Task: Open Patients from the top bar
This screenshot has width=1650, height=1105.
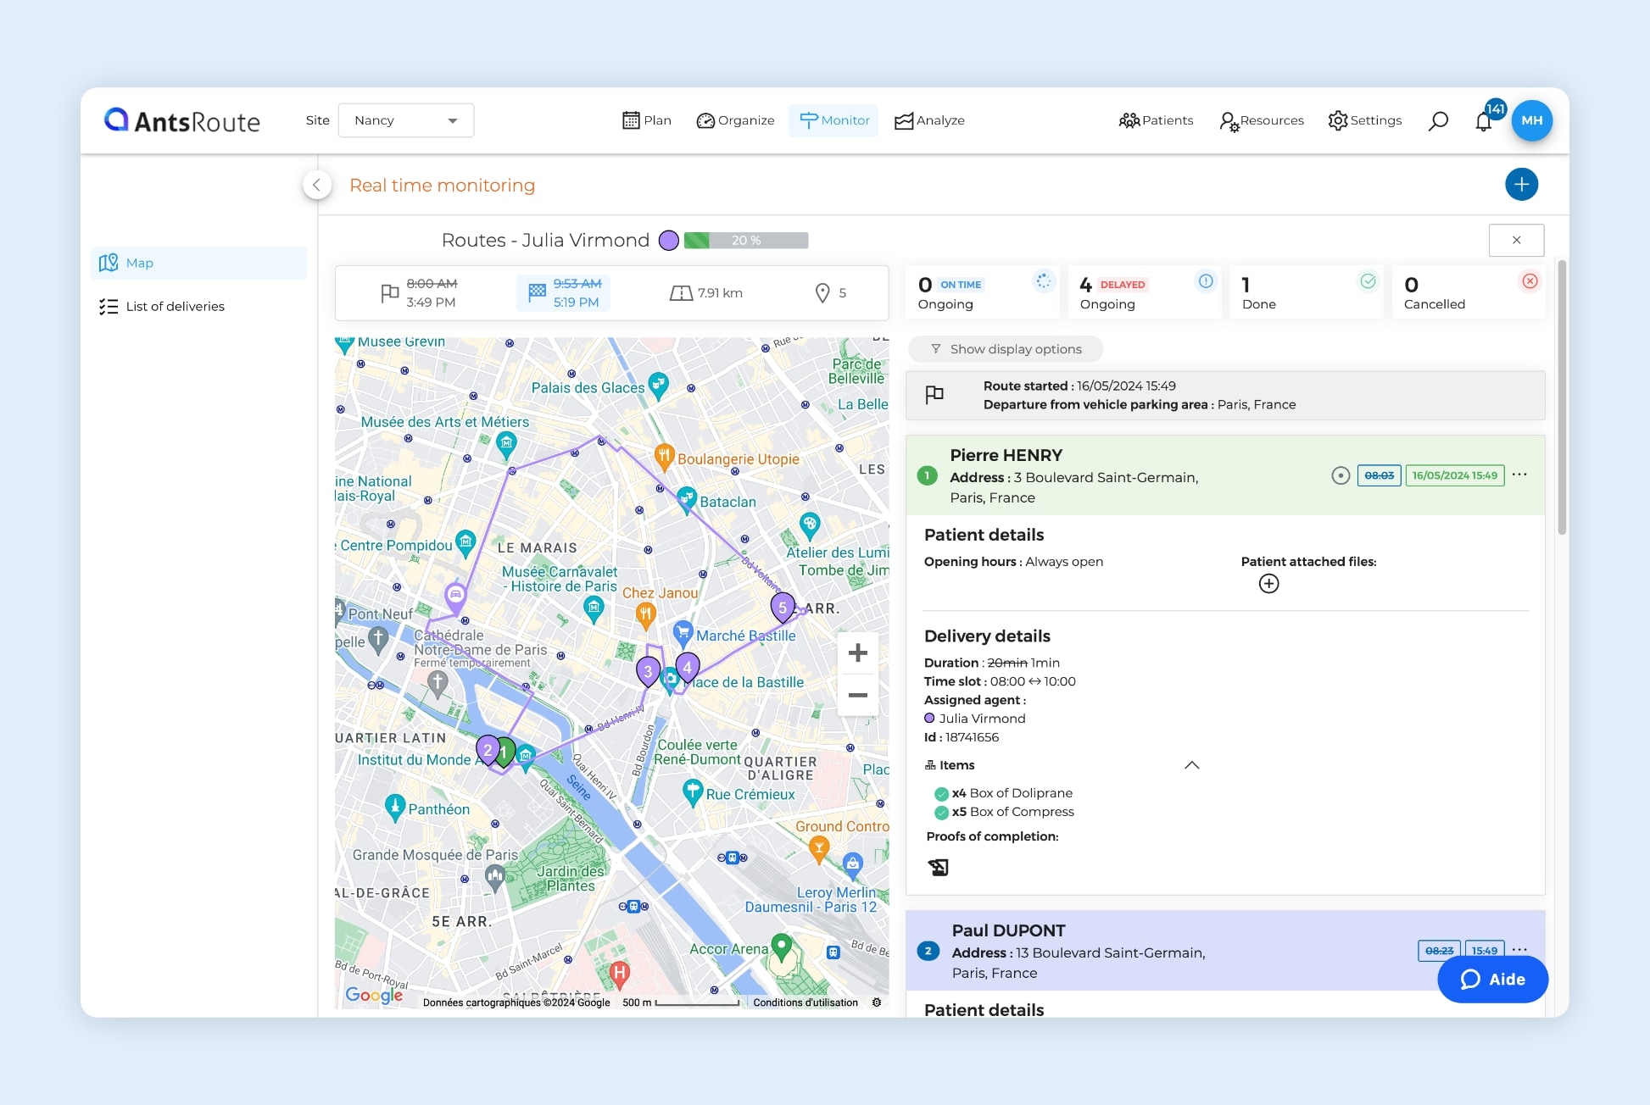Action: pos(1157,120)
